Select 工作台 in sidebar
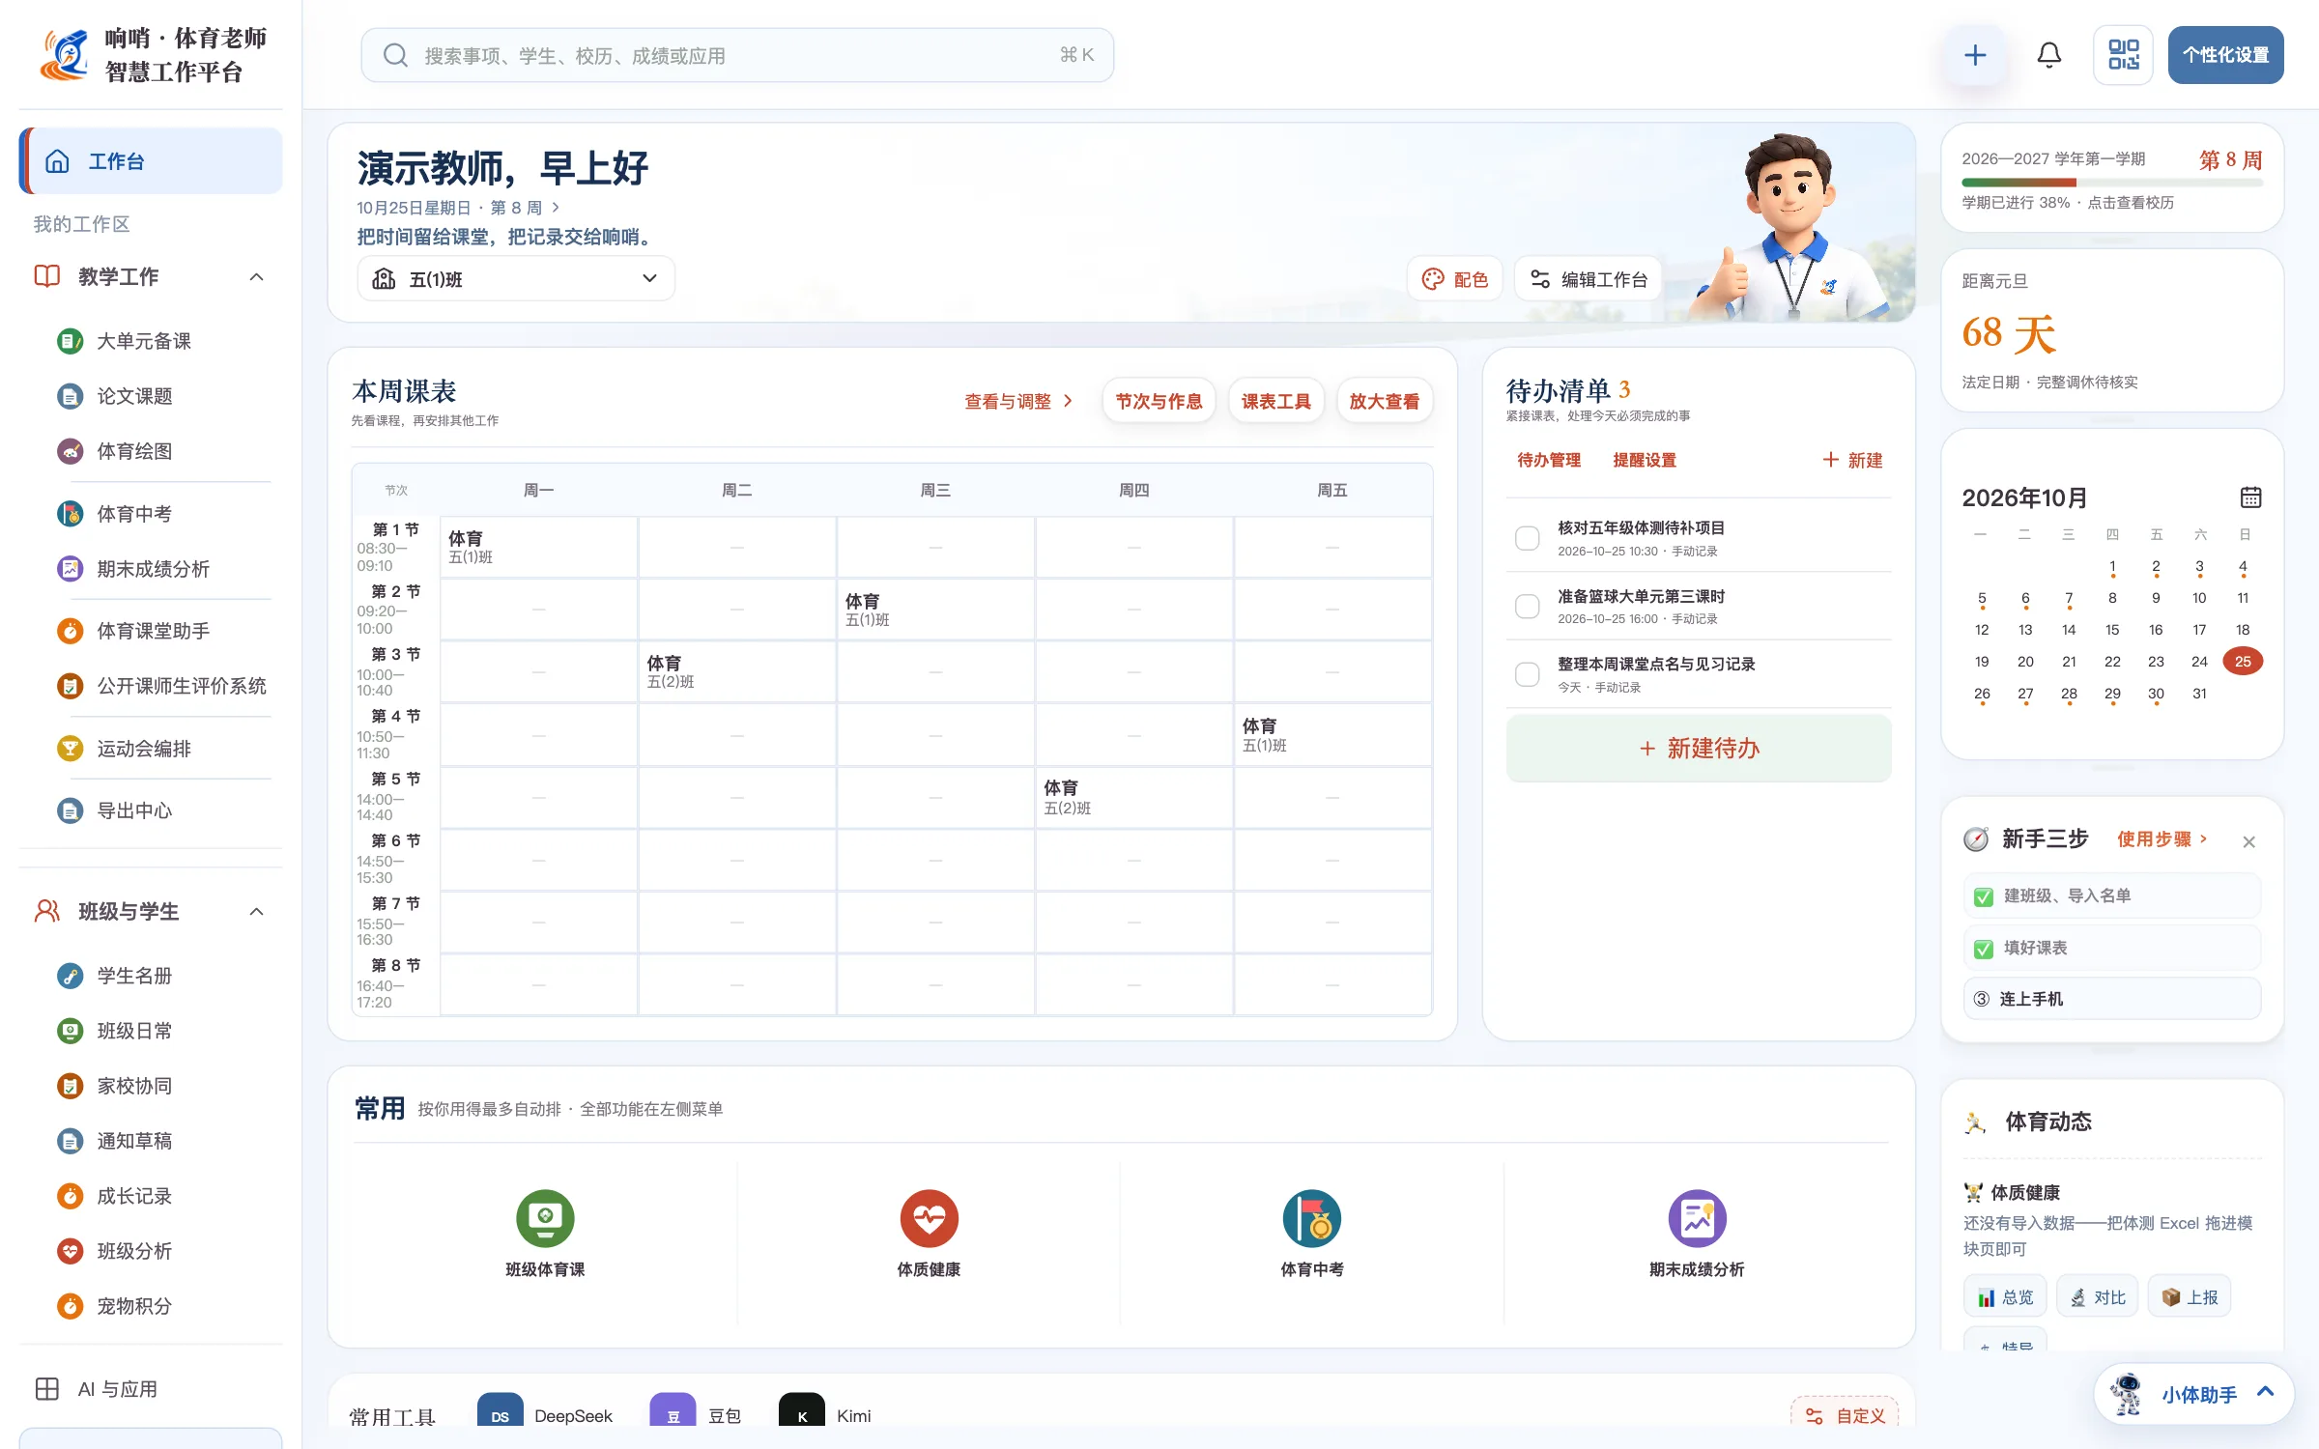Screen dimensions: 2319x1449 pos(151,160)
